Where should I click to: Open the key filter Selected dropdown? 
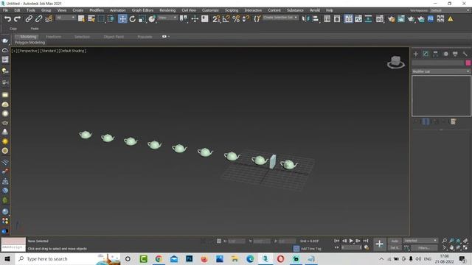pos(420,241)
